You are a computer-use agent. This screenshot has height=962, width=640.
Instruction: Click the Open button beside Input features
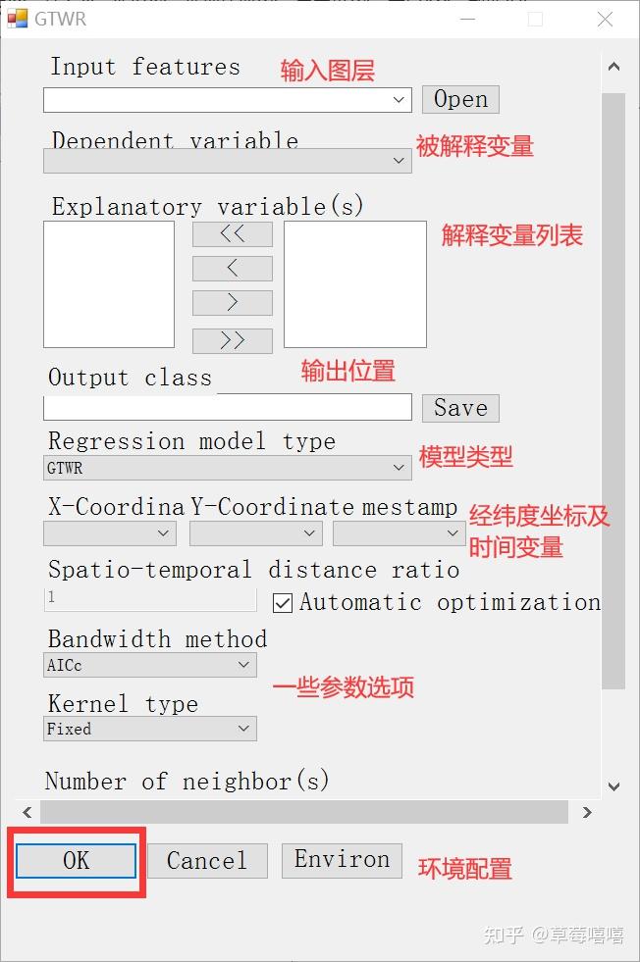(x=459, y=99)
